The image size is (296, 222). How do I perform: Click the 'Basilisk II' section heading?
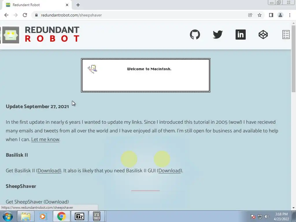pos(17,155)
